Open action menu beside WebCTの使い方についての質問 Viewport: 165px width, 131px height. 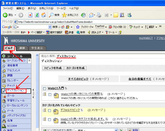[x=101, y=94]
